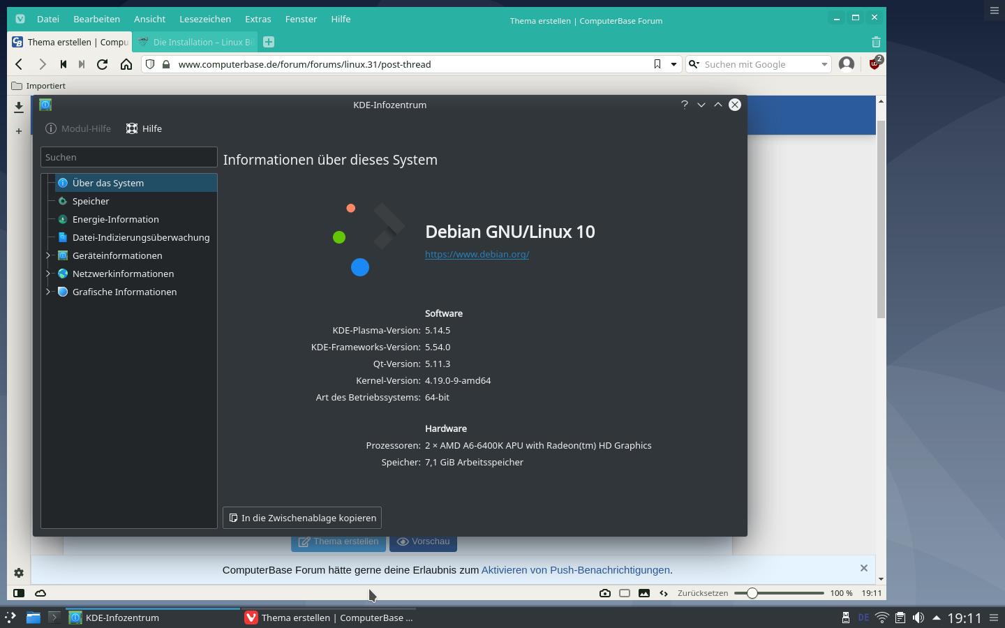Go to the Vivaldi home page
1005x628 pixels.
(126, 64)
